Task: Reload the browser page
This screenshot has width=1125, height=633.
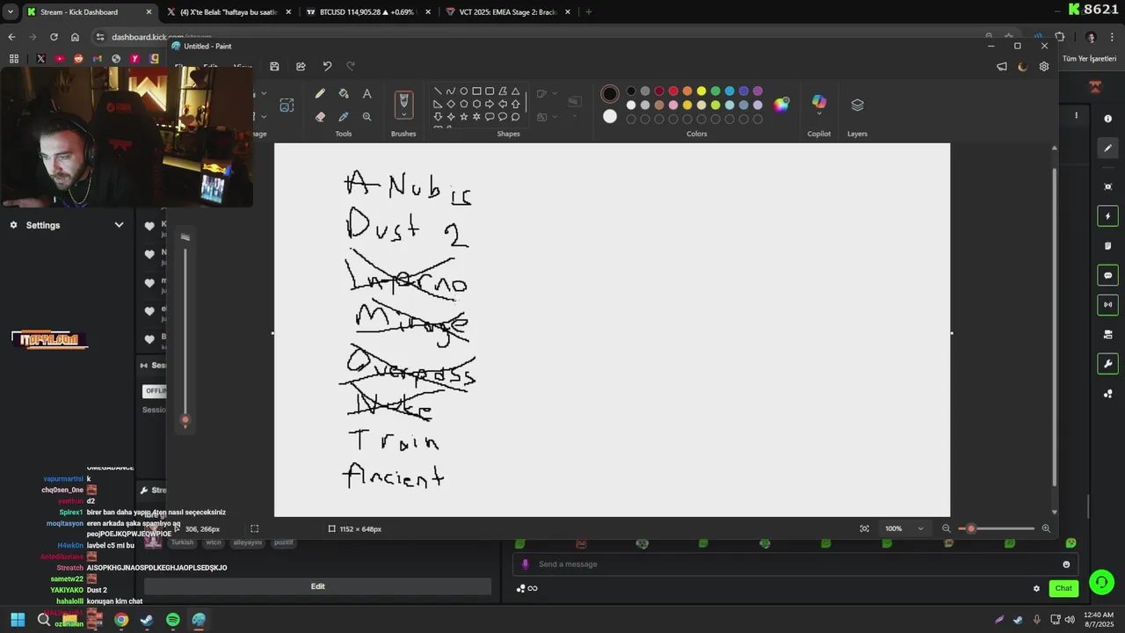Action: tap(54, 37)
